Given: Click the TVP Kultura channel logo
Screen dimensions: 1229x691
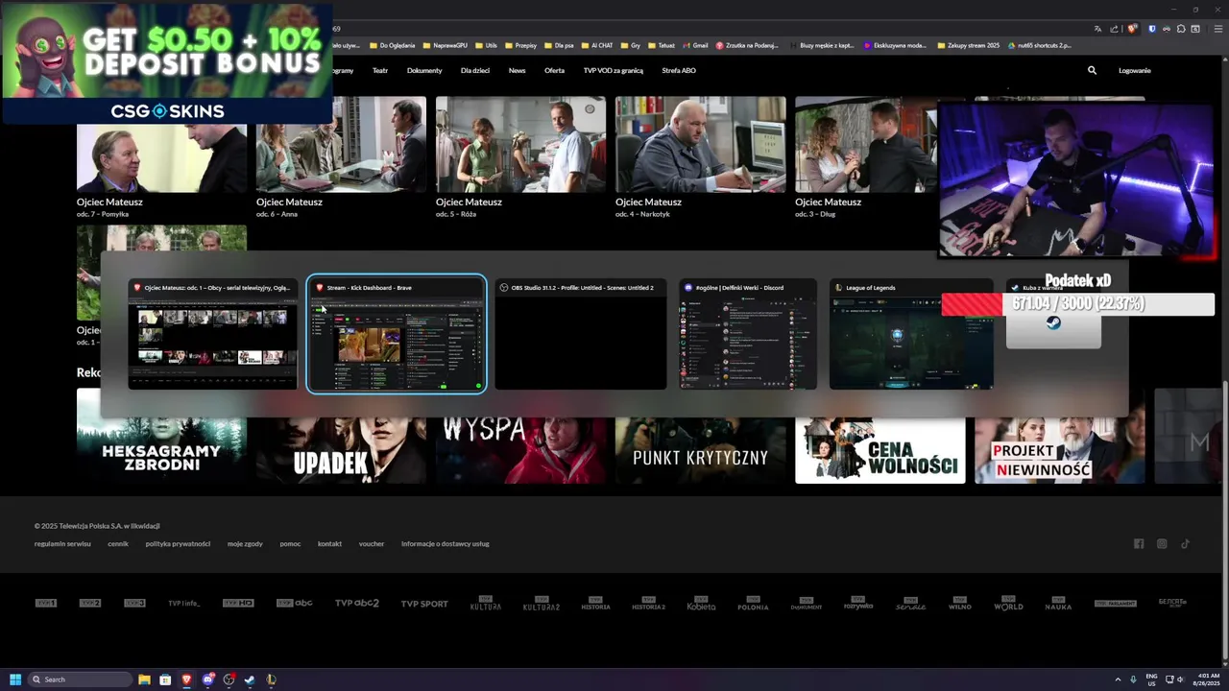Looking at the screenshot, I should click(485, 603).
